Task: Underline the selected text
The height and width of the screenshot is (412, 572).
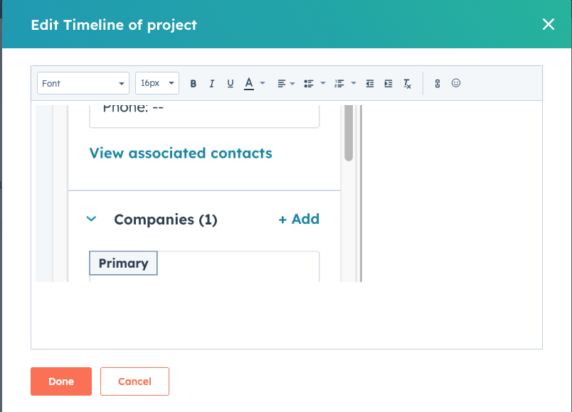Action: [230, 83]
